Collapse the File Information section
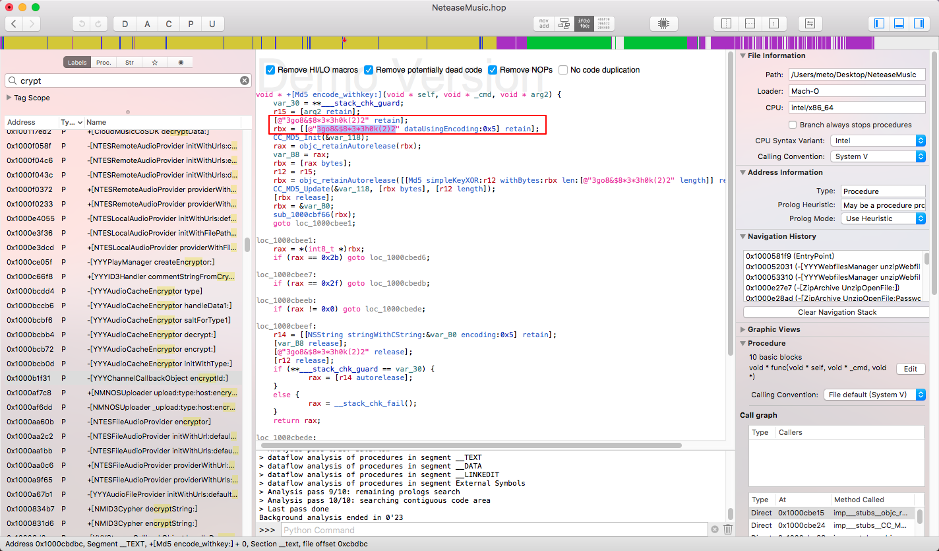The width and height of the screenshot is (939, 551). click(x=744, y=55)
